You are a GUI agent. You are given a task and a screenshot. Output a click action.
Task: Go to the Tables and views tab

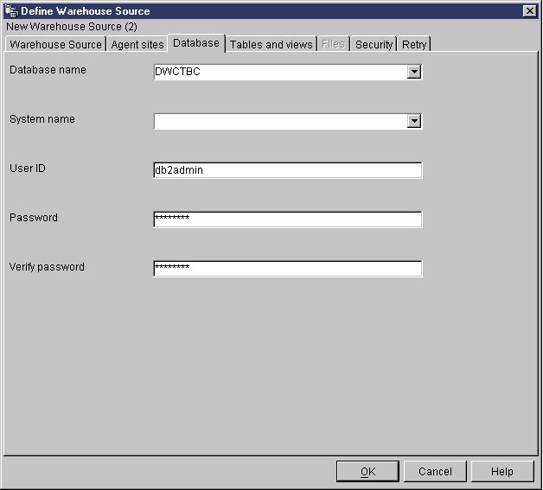pyautogui.click(x=271, y=44)
